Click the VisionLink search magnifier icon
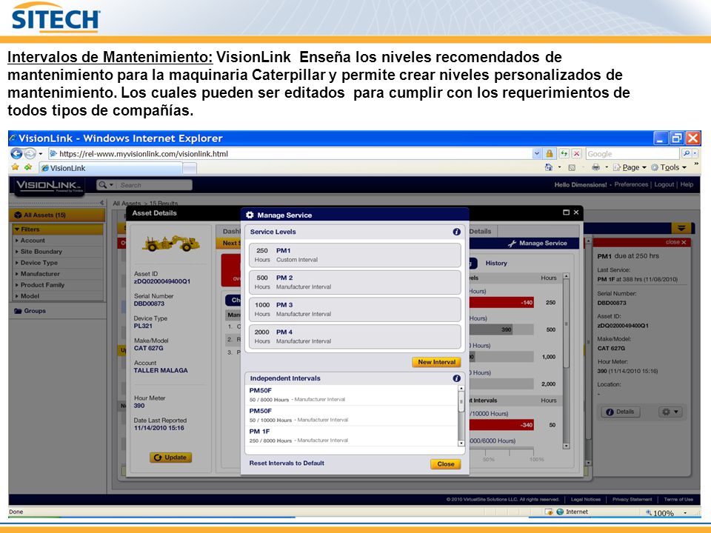 (103, 185)
